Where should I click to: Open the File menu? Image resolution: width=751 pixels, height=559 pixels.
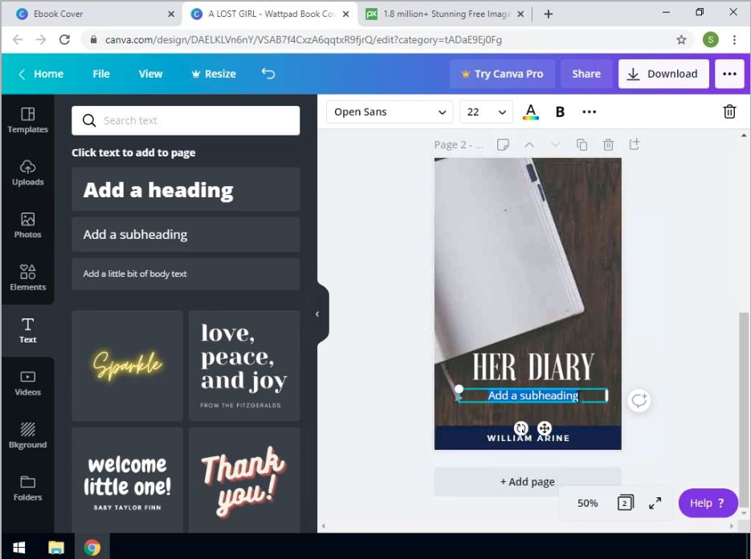(101, 74)
